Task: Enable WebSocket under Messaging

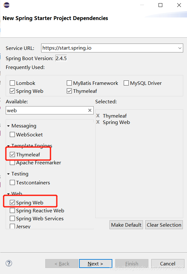Action: tap(12, 134)
